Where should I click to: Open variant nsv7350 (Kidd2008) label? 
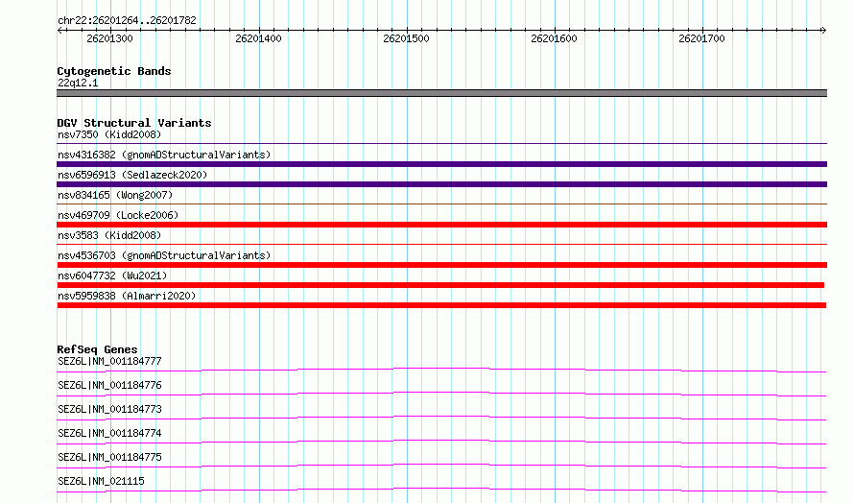pyautogui.click(x=109, y=134)
